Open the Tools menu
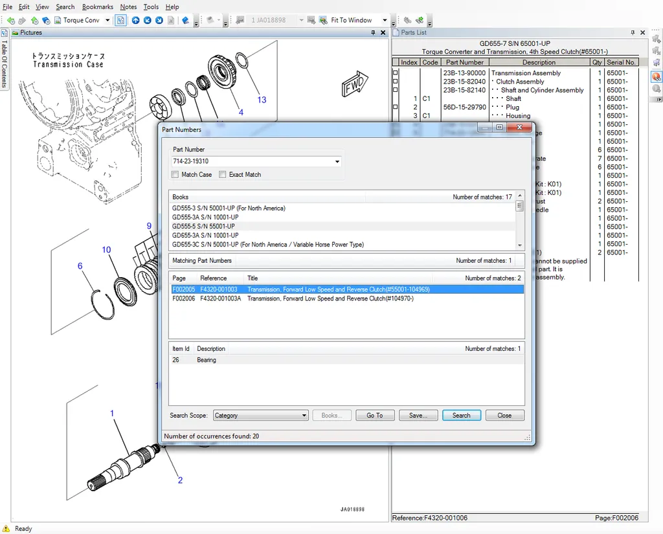 [151, 6]
